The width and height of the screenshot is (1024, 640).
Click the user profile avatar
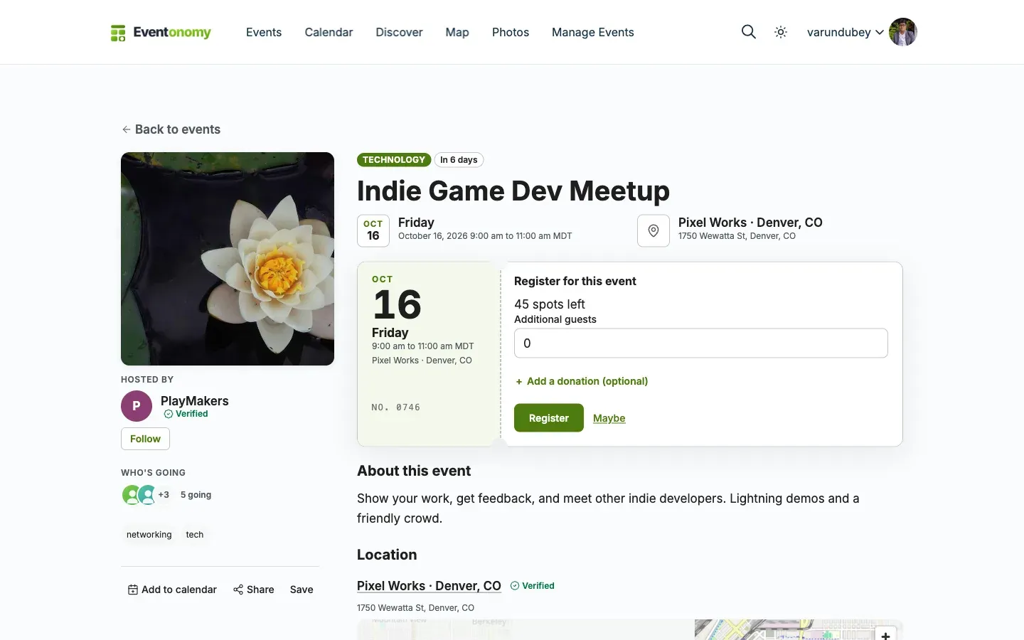click(903, 32)
